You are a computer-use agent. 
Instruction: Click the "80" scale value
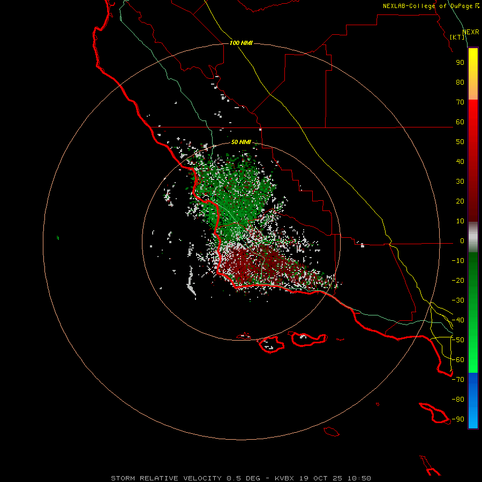click(460, 82)
